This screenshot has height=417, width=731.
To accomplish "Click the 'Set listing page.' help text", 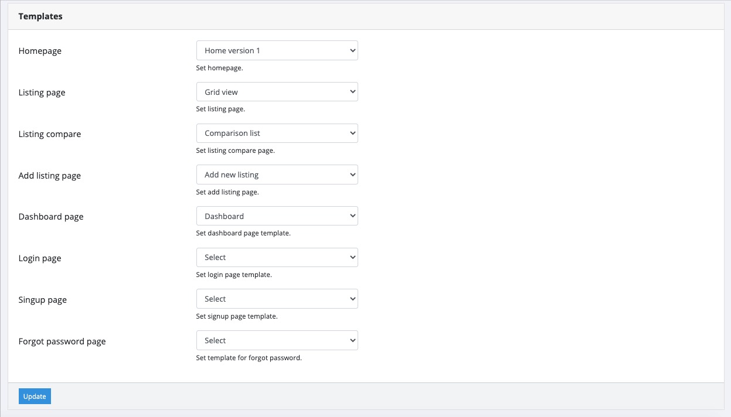I will tap(220, 109).
